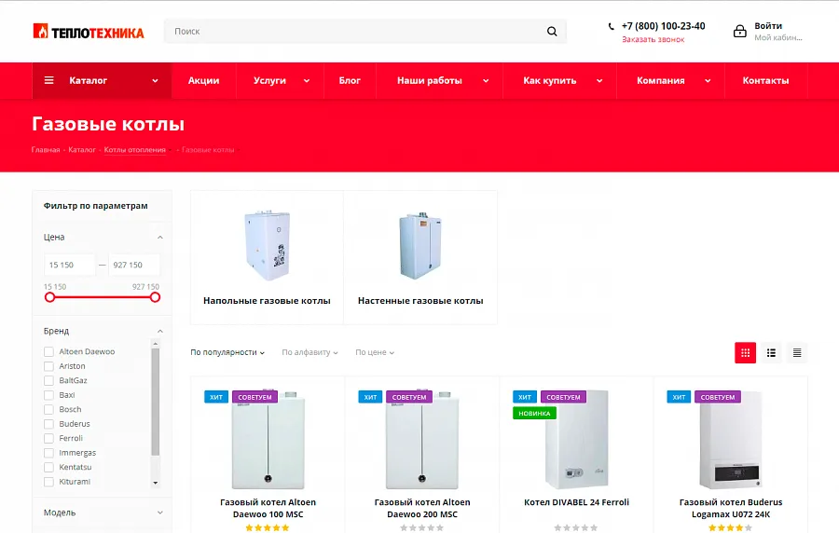
Task: Click the lock icon near Войти
Action: [x=739, y=31]
